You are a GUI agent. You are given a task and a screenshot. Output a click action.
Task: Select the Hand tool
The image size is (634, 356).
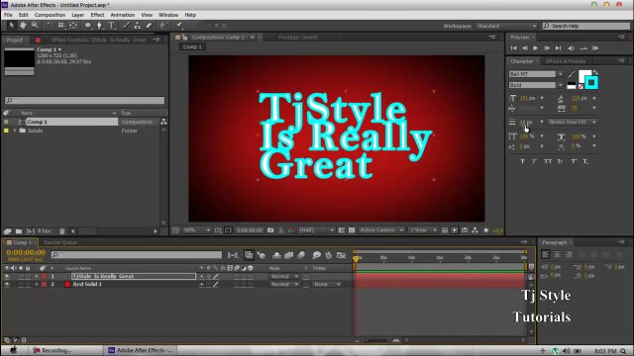click(x=23, y=26)
